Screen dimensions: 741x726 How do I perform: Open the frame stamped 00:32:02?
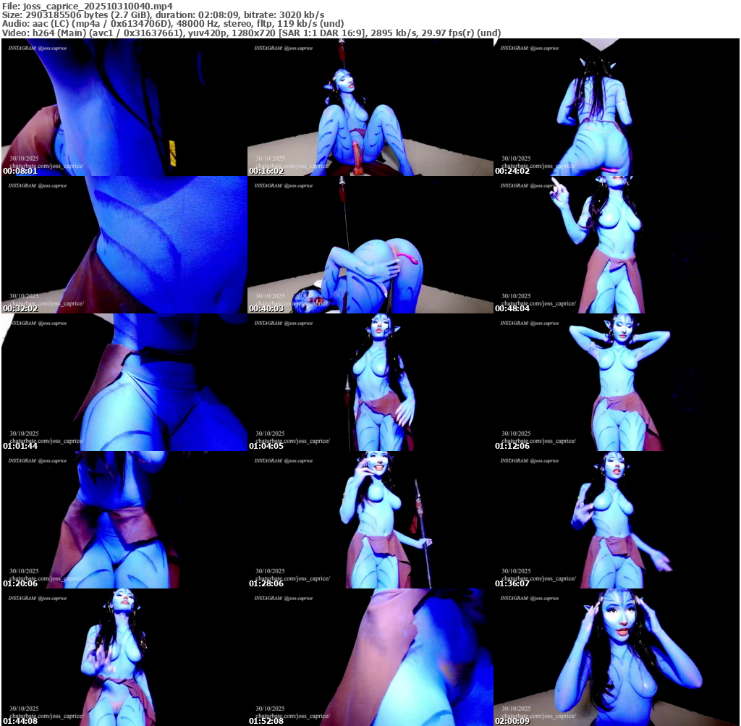click(x=124, y=245)
